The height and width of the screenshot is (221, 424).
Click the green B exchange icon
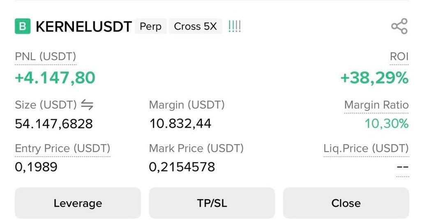tap(23, 27)
